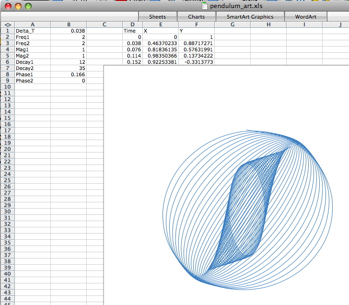Viewport: 349px width, 305px height.
Task: Click the X header cell
Action: (161, 31)
